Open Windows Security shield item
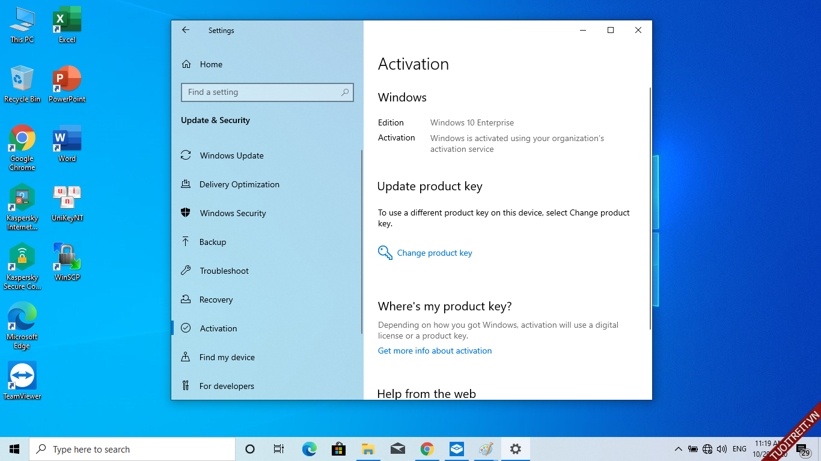 click(x=233, y=213)
